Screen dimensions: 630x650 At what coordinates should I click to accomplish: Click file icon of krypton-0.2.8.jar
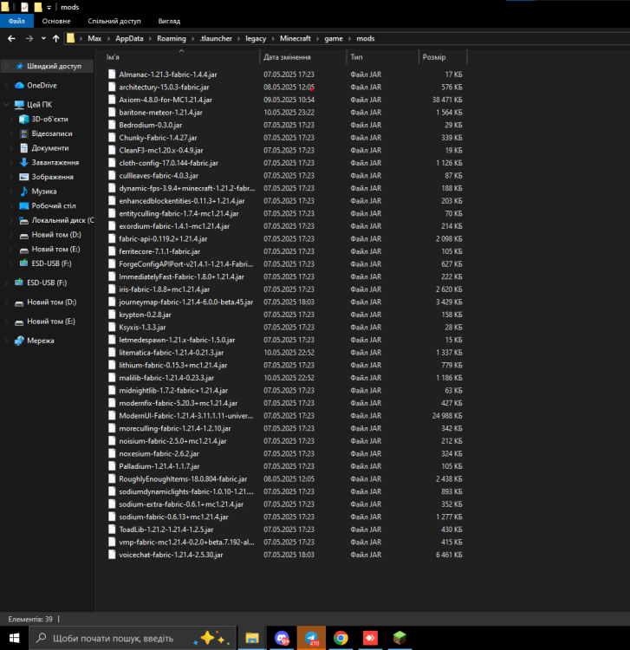pos(112,315)
